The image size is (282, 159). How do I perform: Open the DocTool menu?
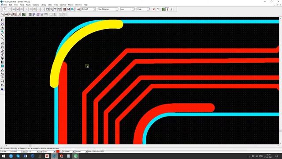63,5
